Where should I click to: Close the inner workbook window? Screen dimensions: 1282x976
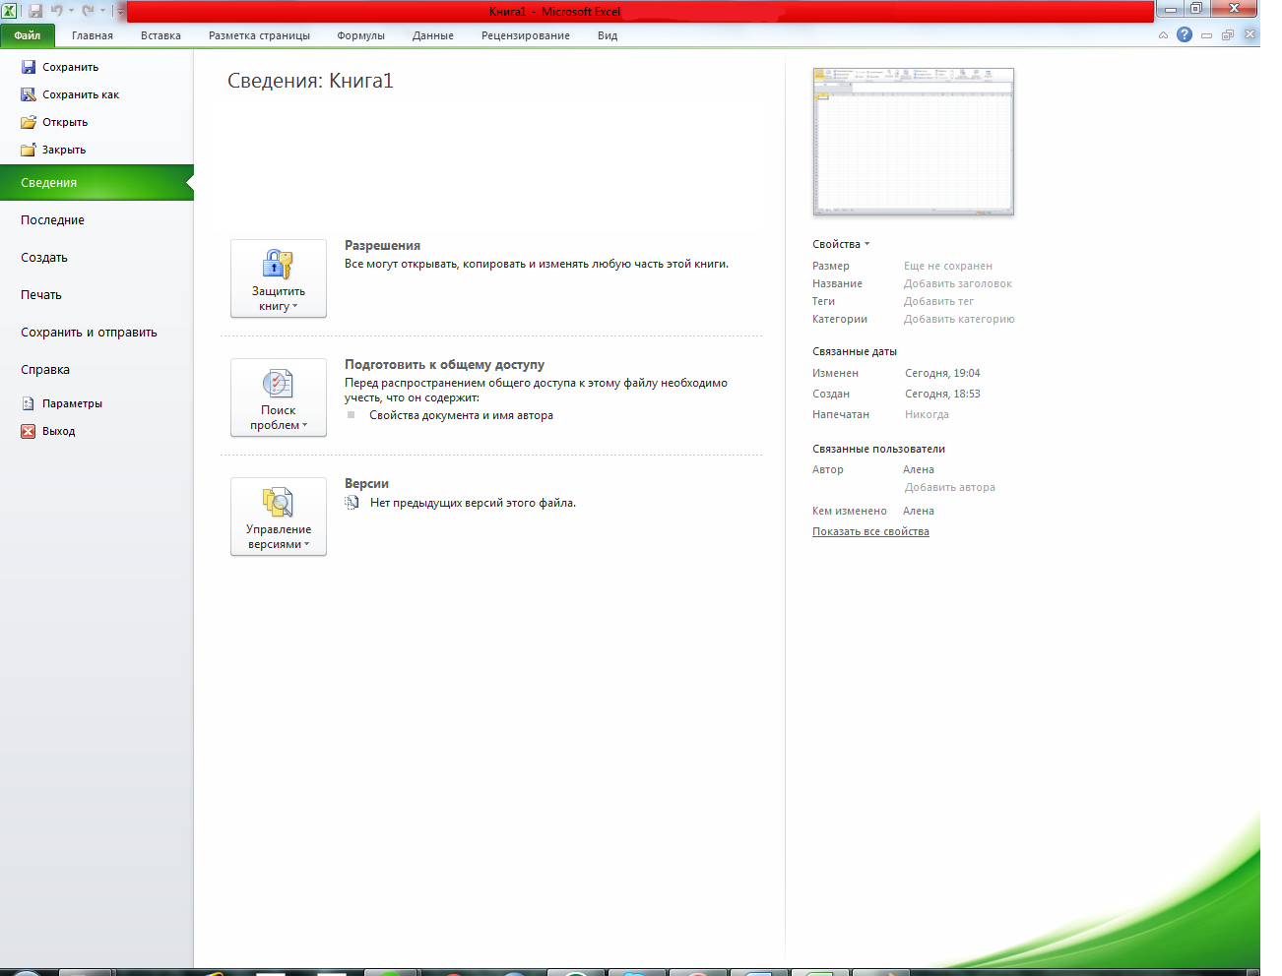tap(1250, 34)
